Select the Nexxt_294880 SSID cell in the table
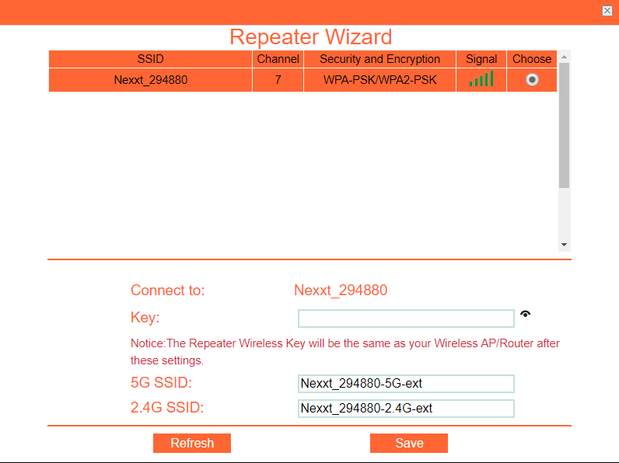Viewport: 619px width, 463px height. pos(150,80)
